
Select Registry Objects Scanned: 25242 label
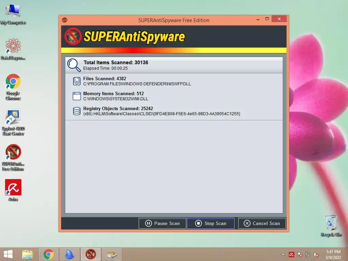[x=118, y=108]
